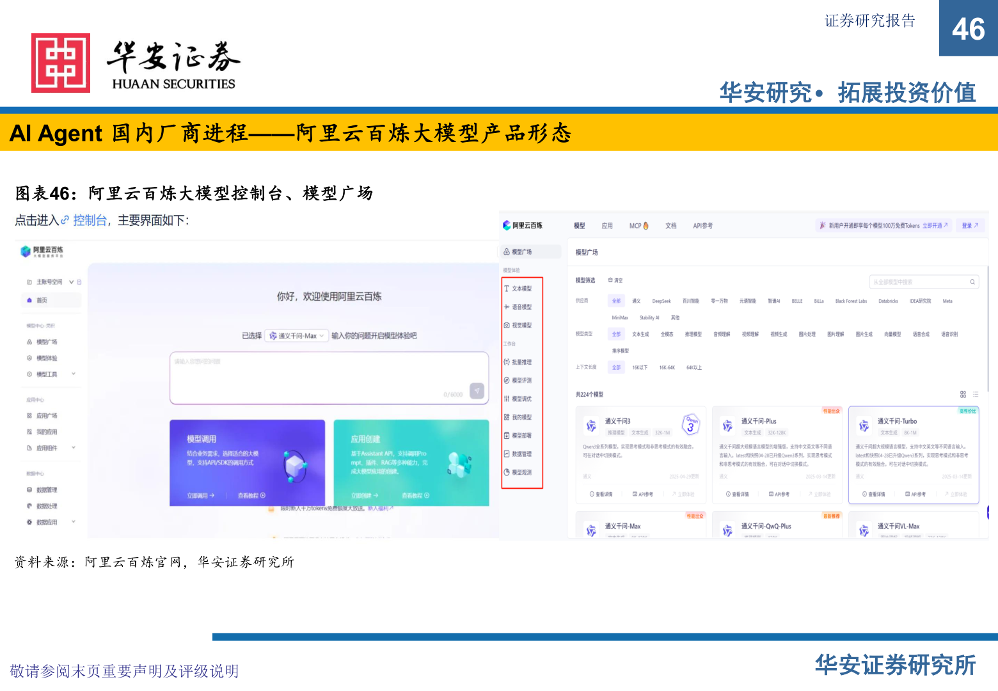The height and width of the screenshot is (691, 998).
Task: Open the 控制台 hyperlink in intro text
Action: 90,220
